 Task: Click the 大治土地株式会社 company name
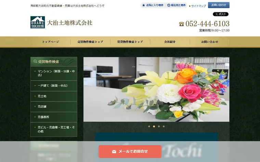click(x=70, y=23)
